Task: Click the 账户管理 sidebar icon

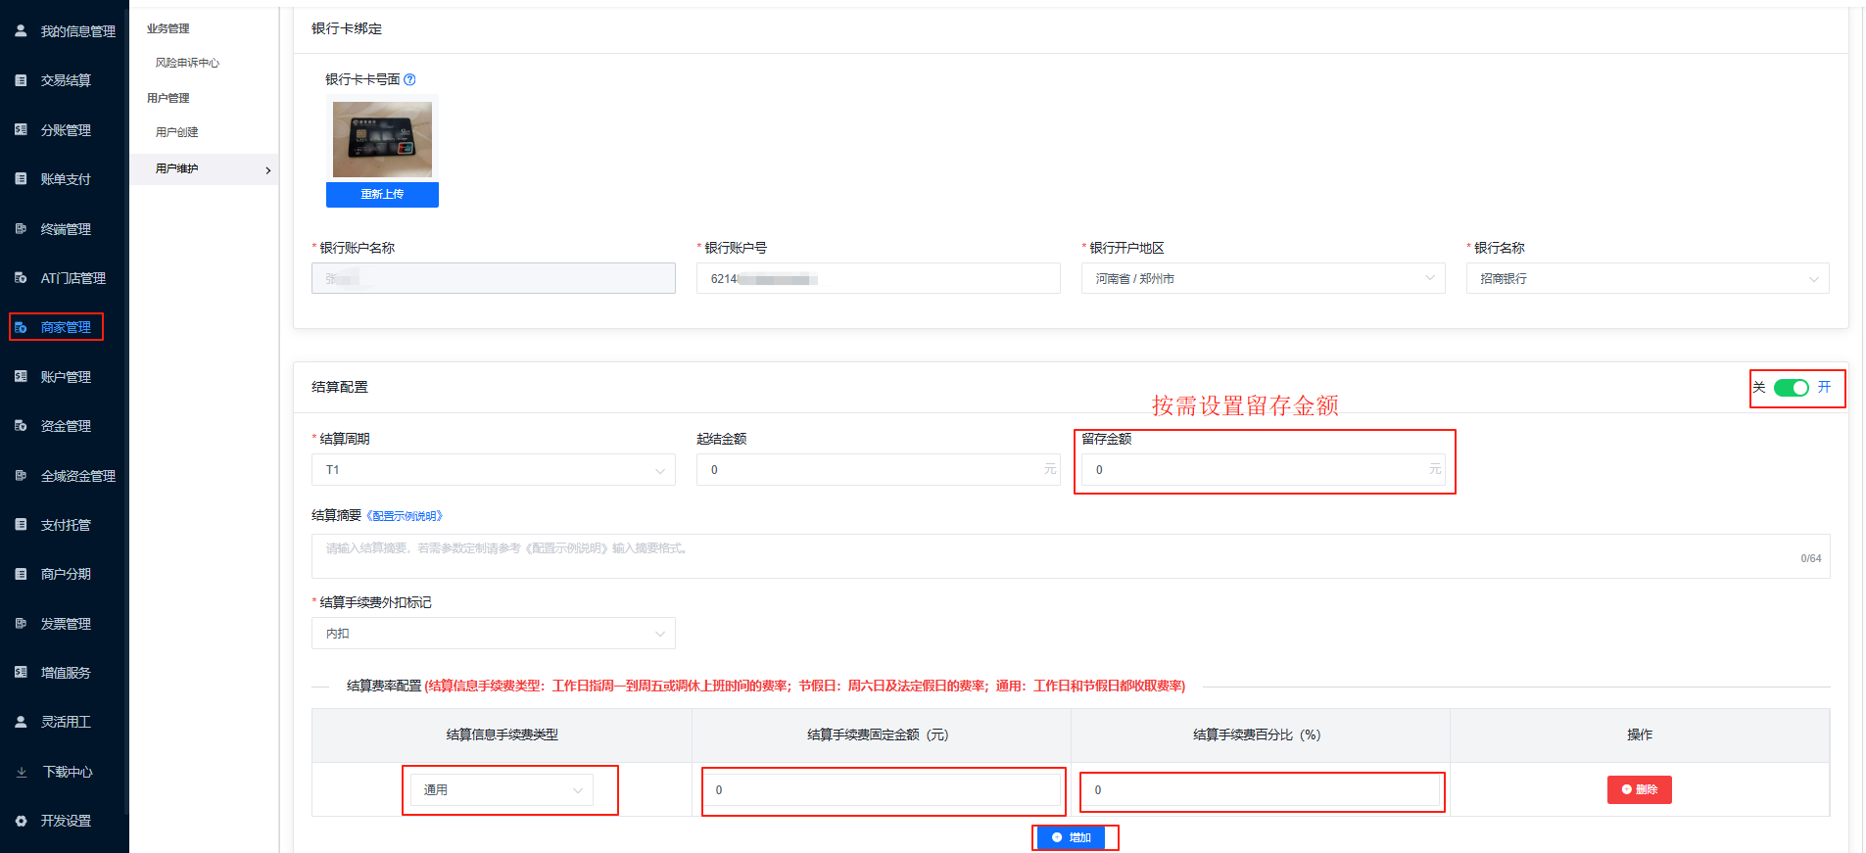Action: (x=21, y=376)
